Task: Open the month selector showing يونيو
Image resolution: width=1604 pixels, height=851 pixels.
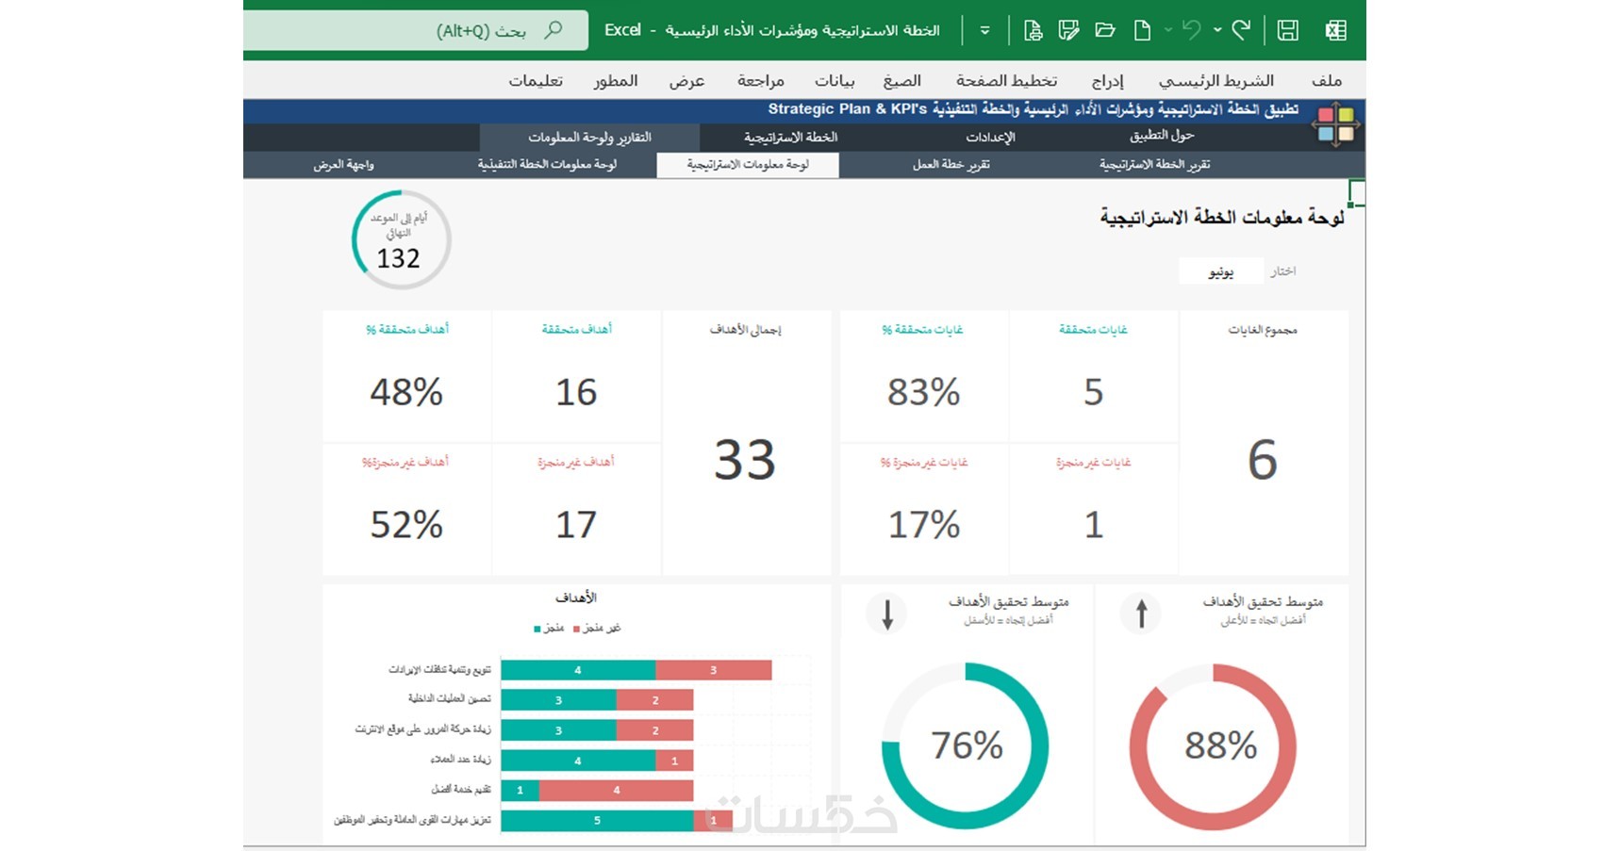Action: (x=1221, y=271)
